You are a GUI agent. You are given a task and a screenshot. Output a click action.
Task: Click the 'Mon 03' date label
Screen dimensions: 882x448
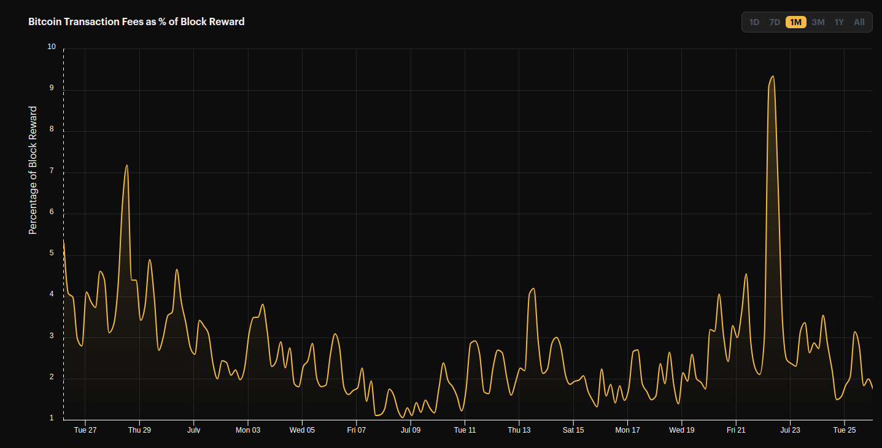tap(248, 430)
